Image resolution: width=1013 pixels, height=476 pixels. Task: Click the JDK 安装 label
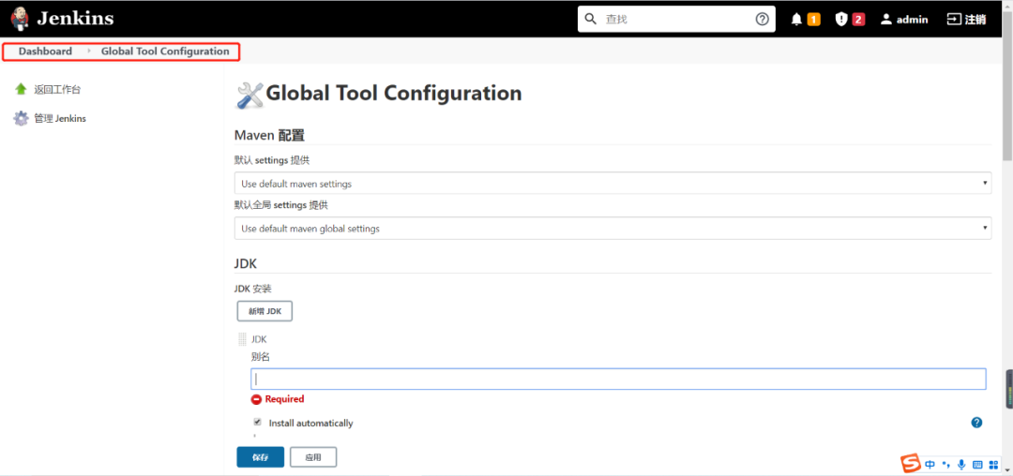point(252,289)
